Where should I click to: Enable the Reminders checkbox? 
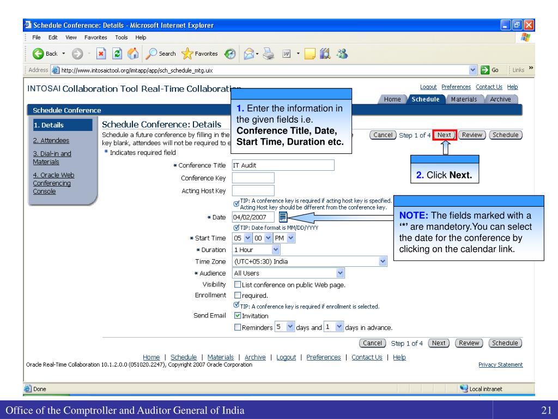238,327
